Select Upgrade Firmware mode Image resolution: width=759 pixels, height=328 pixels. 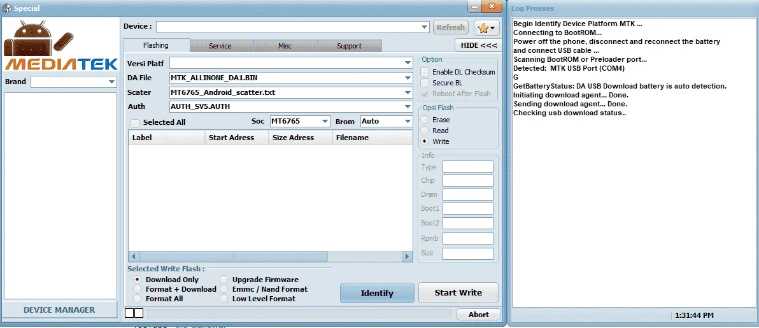coord(224,280)
